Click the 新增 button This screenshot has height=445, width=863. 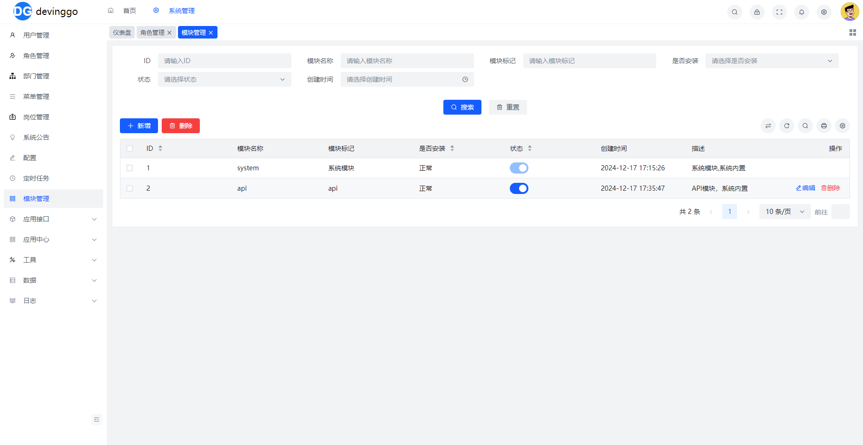coord(139,126)
